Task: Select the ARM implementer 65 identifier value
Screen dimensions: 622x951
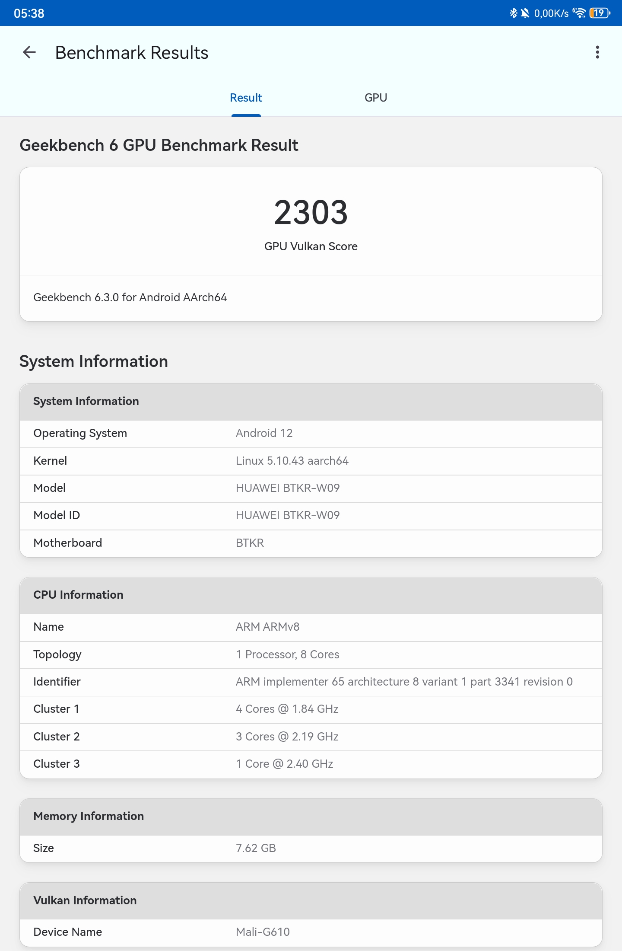Action: click(404, 682)
